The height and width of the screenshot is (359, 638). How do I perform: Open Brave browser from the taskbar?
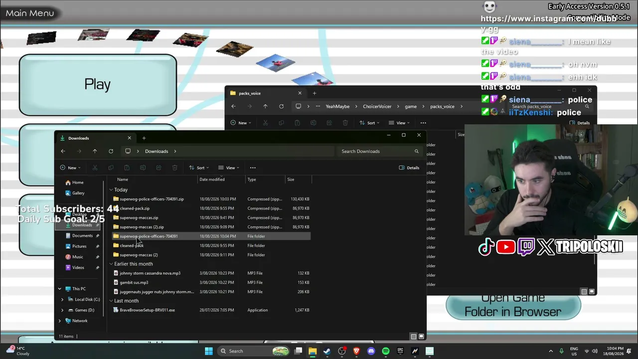click(356, 351)
